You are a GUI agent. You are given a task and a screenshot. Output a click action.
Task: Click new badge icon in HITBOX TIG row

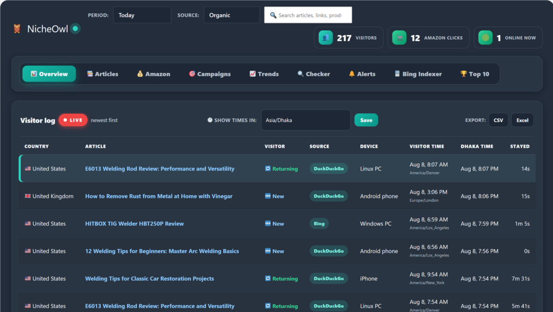point(267,223)
